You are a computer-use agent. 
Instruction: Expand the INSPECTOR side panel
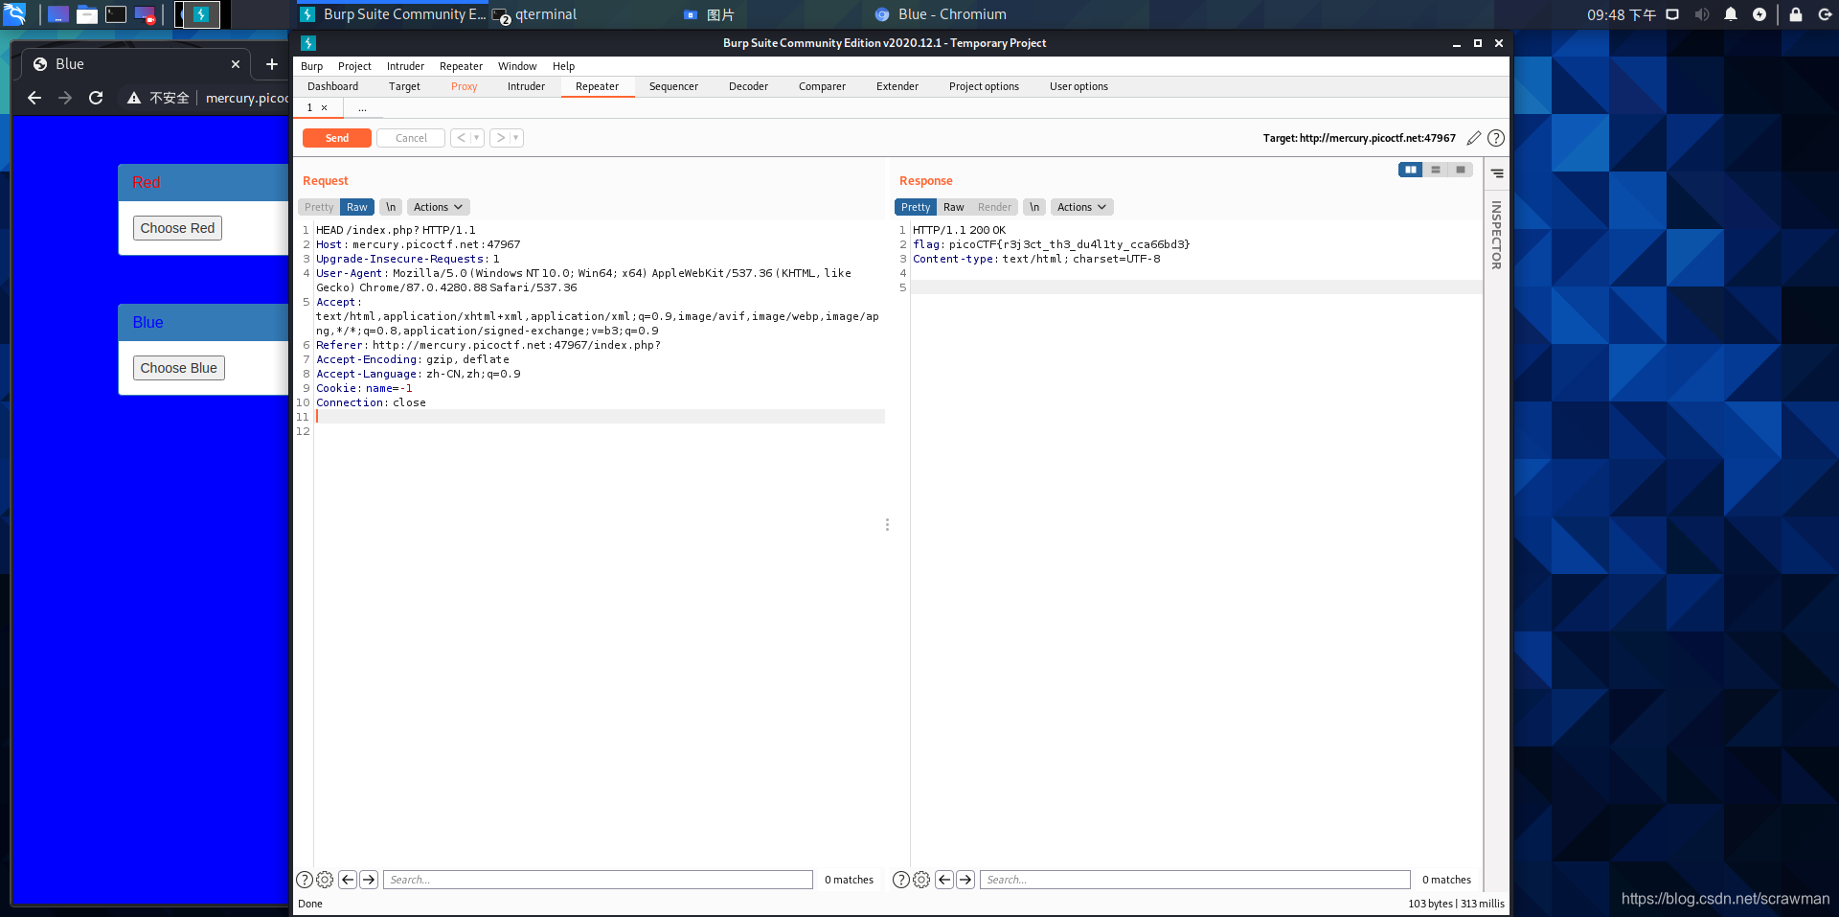pos(1496,235)
